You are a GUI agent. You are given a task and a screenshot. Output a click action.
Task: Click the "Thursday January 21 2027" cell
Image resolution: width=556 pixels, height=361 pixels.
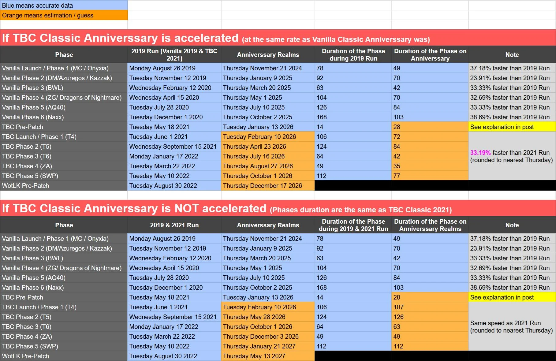[x=267, y=346]
